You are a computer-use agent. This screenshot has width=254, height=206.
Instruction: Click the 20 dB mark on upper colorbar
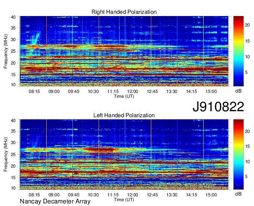[x=247, y=25]
